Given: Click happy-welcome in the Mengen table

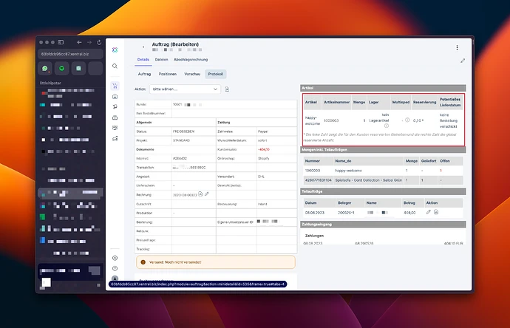Looking at the screenshot, I should tap(348, 171).
